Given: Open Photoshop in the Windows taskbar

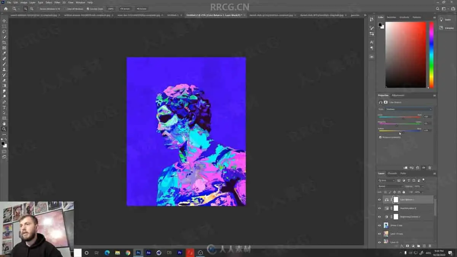Looking at the screenshot, I should (x=138, y=252).
